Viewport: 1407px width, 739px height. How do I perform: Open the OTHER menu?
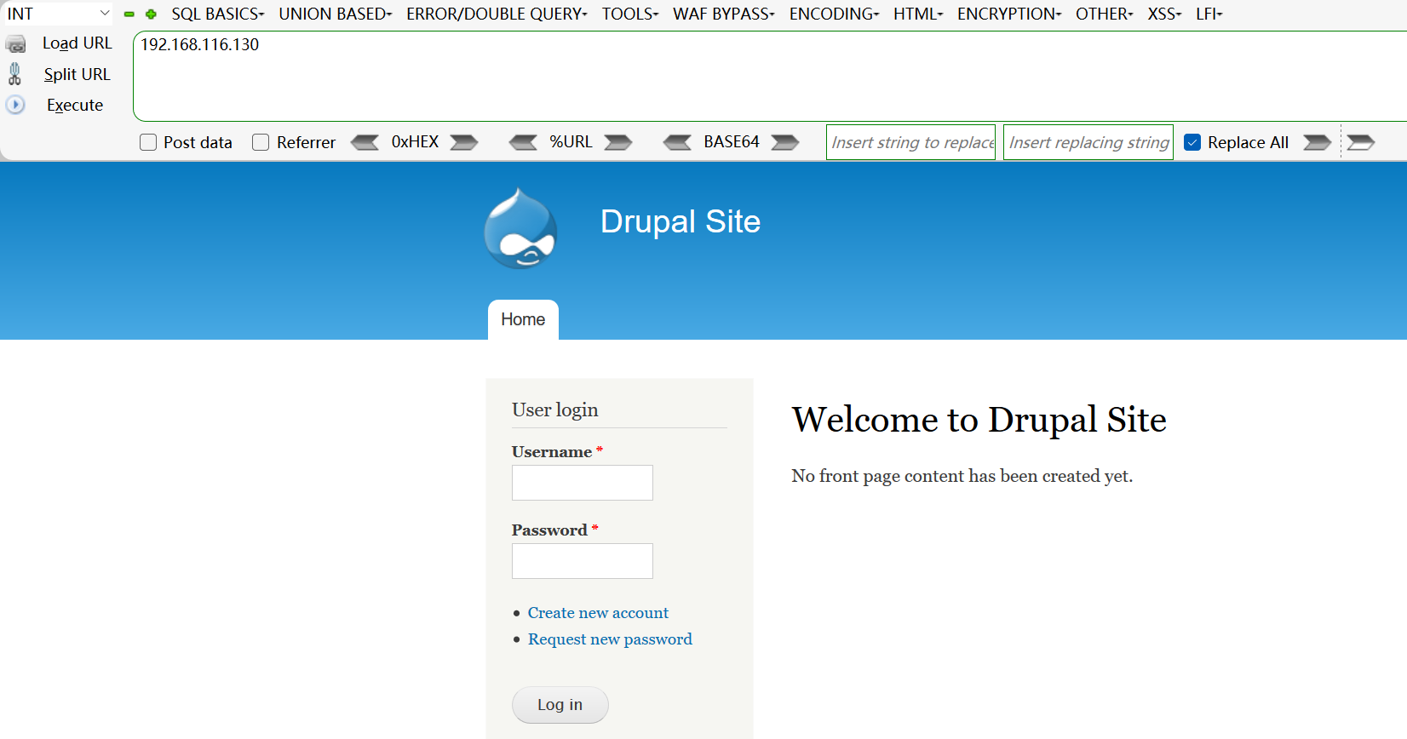point(1105,14)
